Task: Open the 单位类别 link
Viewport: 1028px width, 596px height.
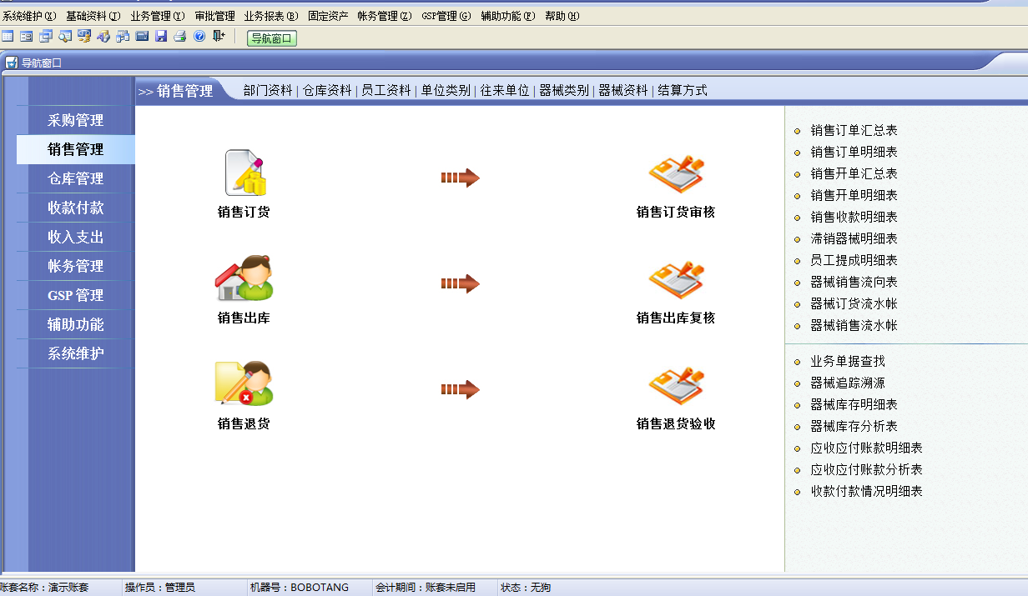Action: pos(446,91)
